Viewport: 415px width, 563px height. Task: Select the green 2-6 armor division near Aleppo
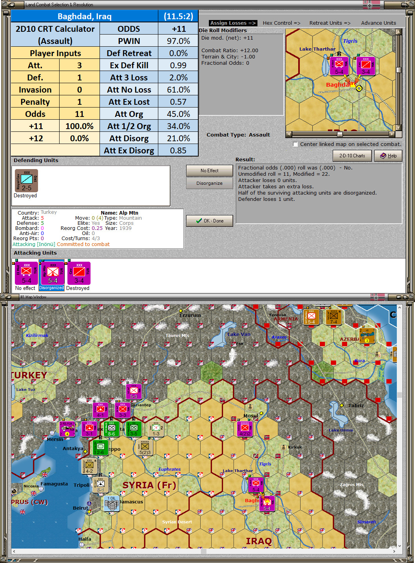(x=100, y=447)
